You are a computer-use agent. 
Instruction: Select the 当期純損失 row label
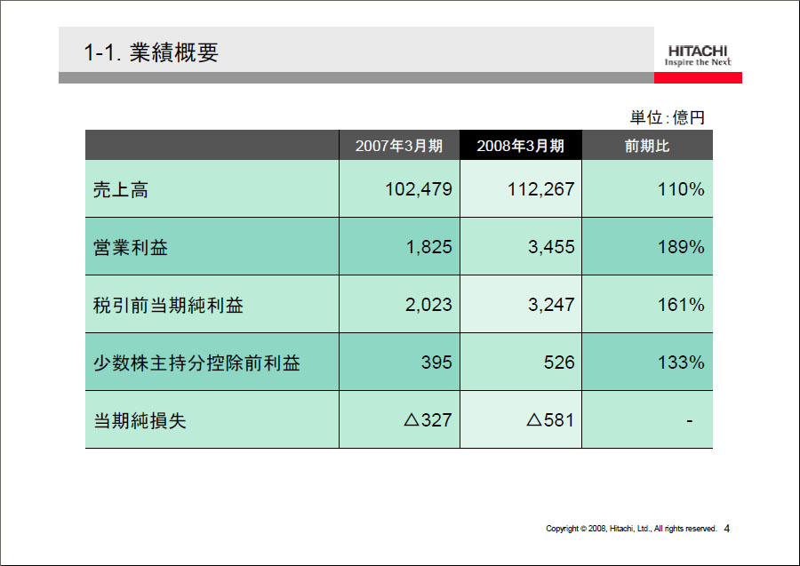(140, 420)
